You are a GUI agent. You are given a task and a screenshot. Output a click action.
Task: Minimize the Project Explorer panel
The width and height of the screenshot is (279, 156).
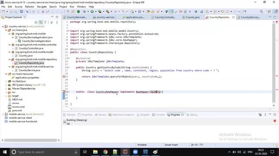pos(52,17)
